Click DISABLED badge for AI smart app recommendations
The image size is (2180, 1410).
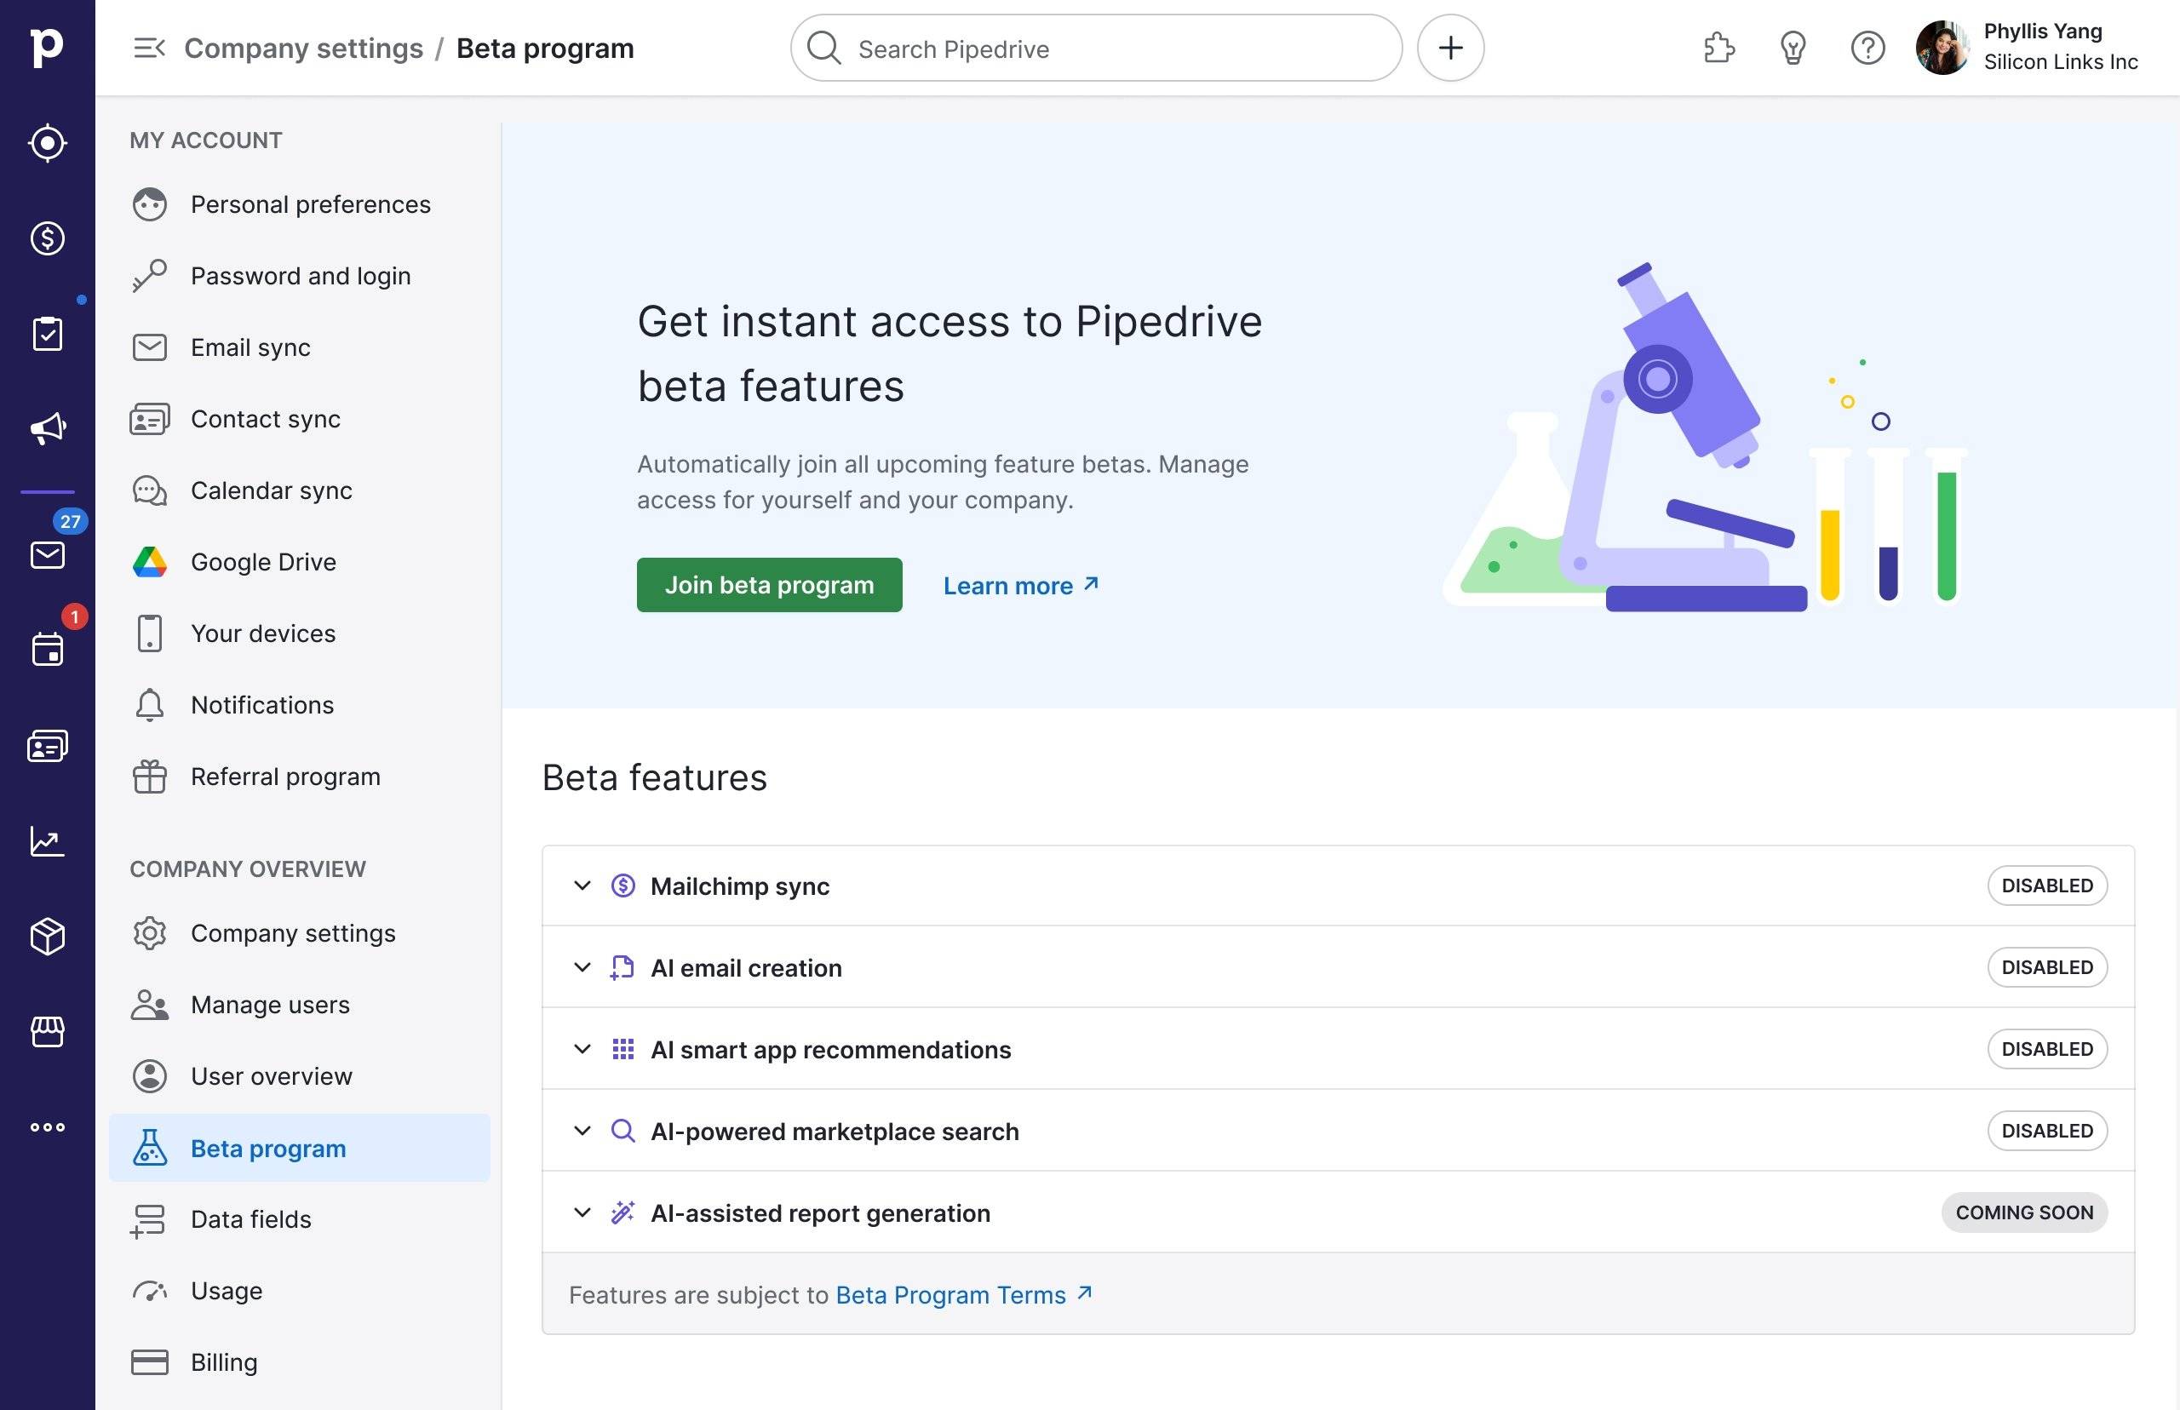tap(2046, 1049)
